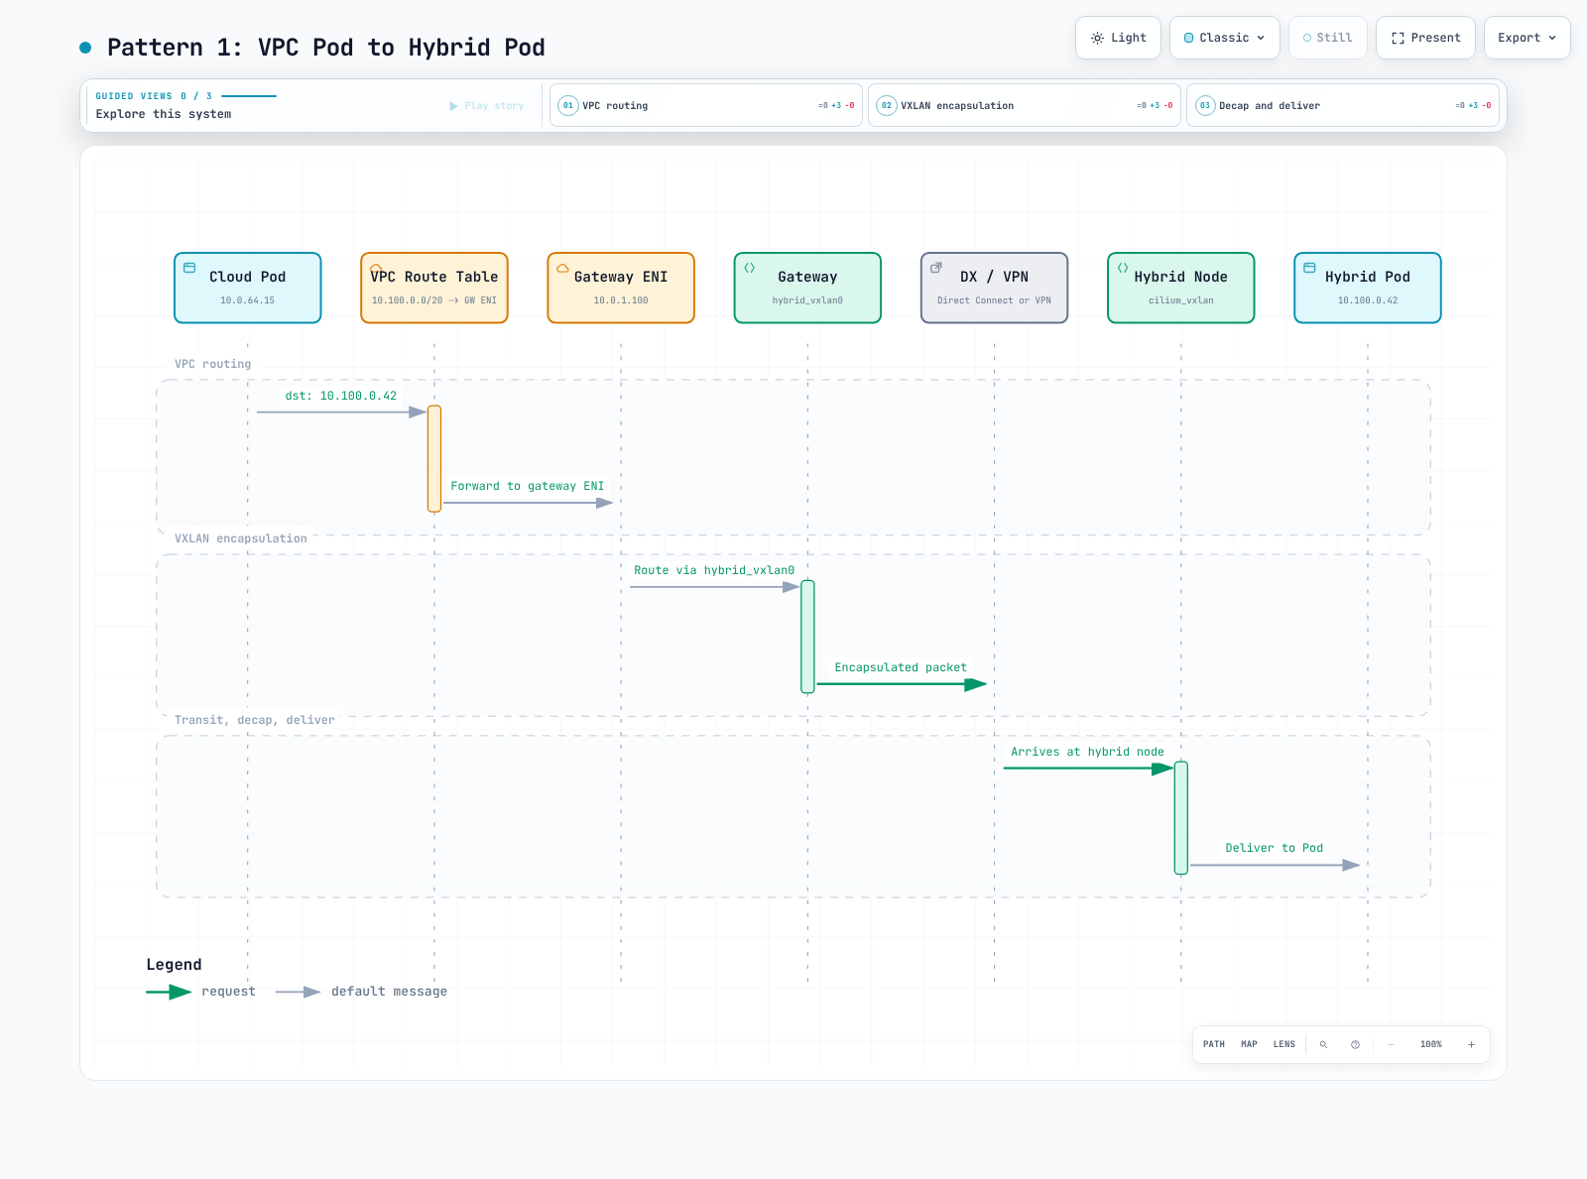Enable PATH mode in the bottom toolbar

tap(1214, 1044)
